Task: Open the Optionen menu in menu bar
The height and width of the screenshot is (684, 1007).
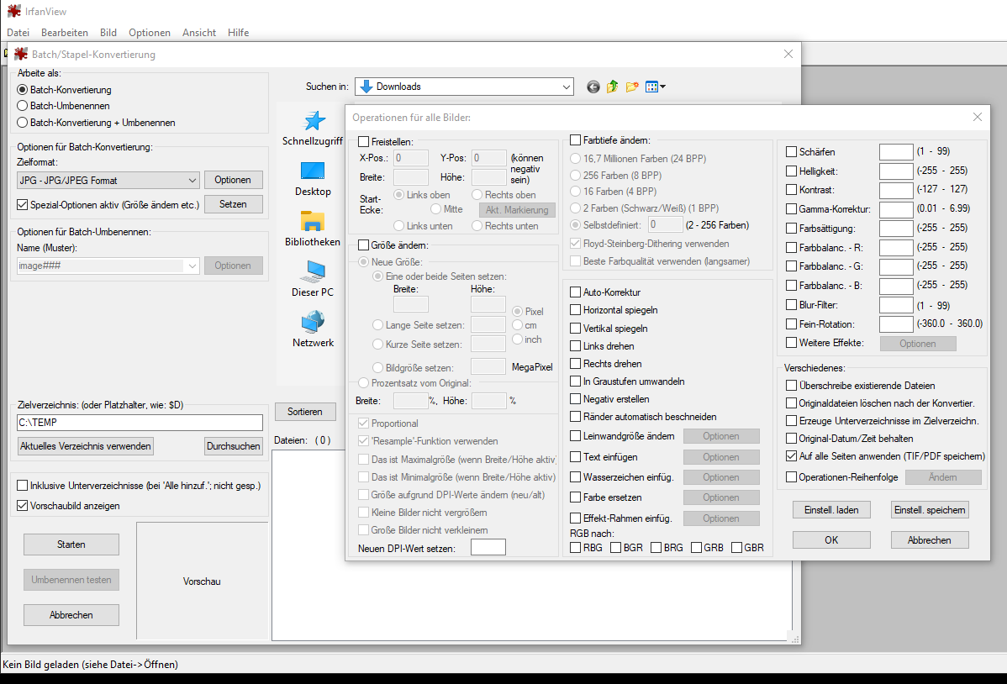Action: tap(150, 33)
